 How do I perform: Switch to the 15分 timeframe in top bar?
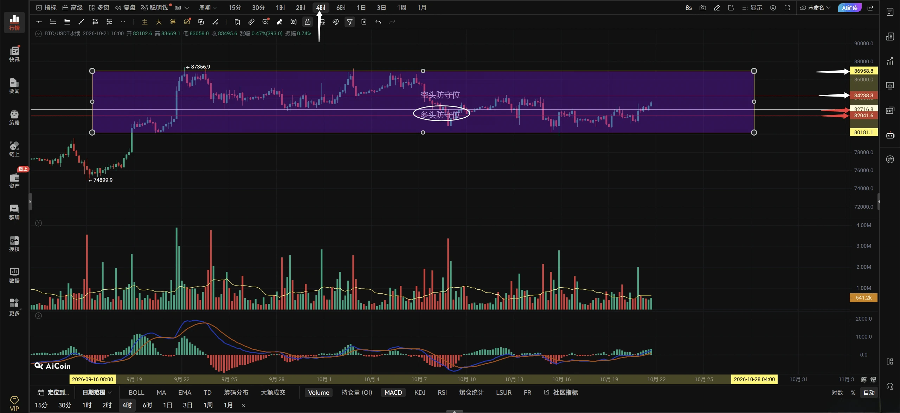click(x=234, y=8)
